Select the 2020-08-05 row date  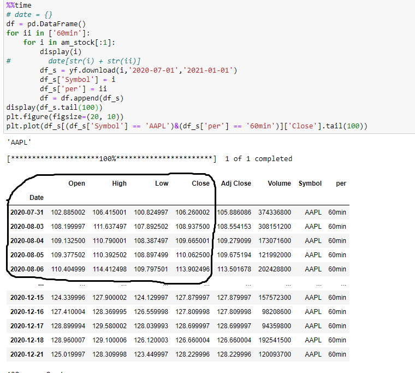(27, 255)
